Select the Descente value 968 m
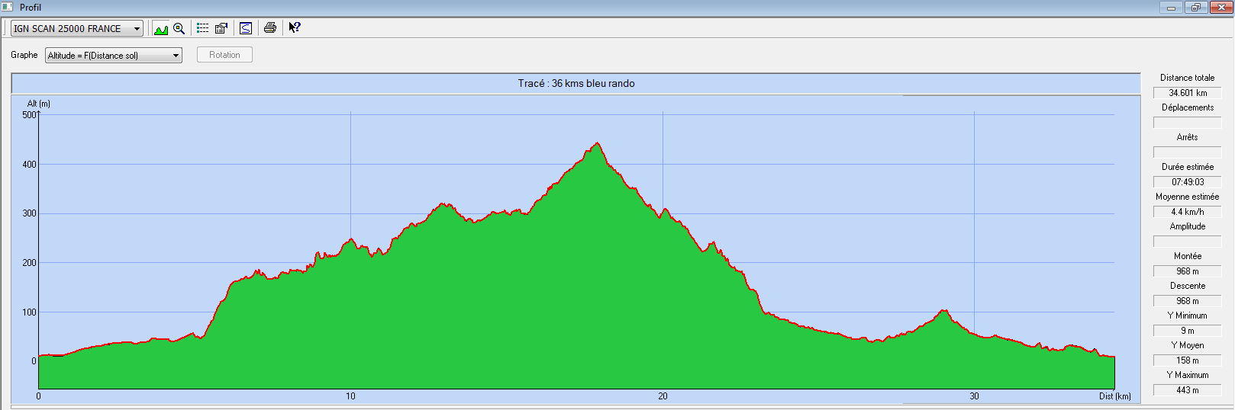Viewport: 1235px width, 410px height. click(x=1188, y=301)
